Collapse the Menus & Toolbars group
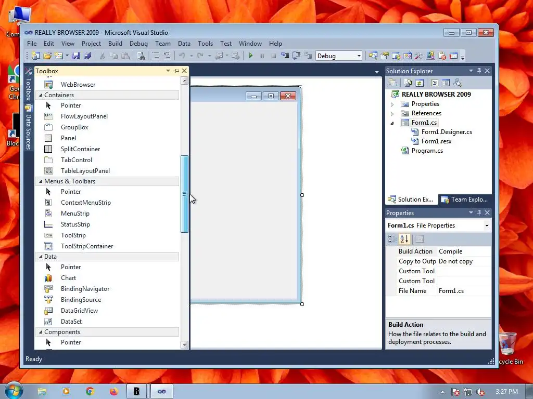This screenshot has height=399, width=533. [41, 181]
